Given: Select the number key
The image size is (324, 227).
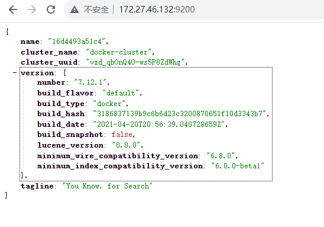Looking at the screenshot, I should [x=51, y=82].
